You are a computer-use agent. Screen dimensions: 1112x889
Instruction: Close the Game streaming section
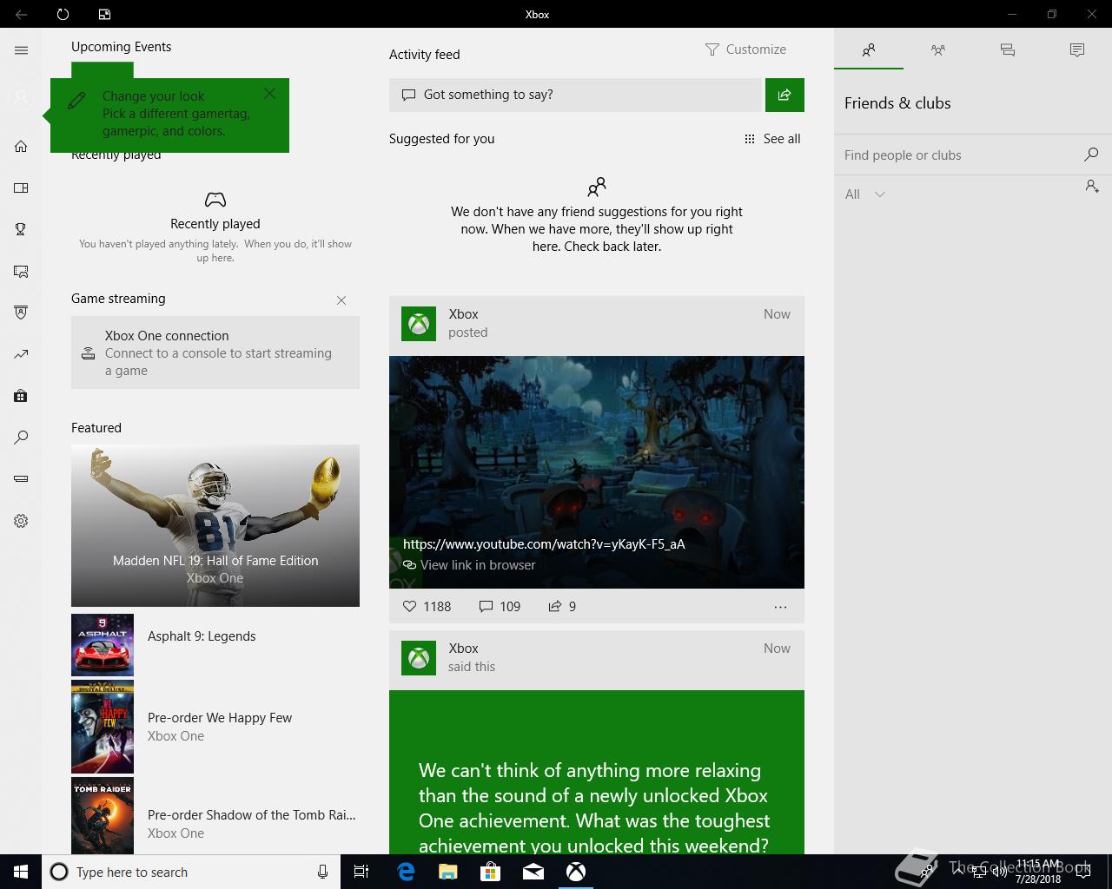coord(341,300)
